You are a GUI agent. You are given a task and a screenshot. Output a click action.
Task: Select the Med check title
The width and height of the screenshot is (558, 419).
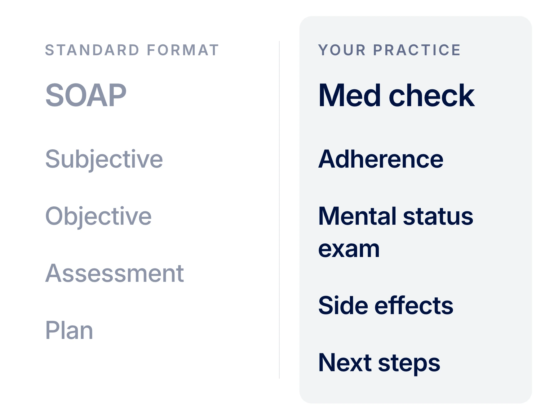396,96
